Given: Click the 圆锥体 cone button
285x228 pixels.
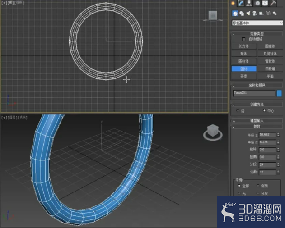Looking at the screenshot, I should 270,46.
